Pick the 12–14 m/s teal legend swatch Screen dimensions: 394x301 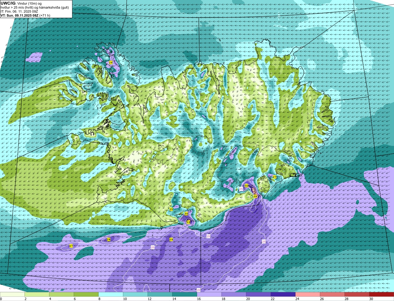pos(160,295)
